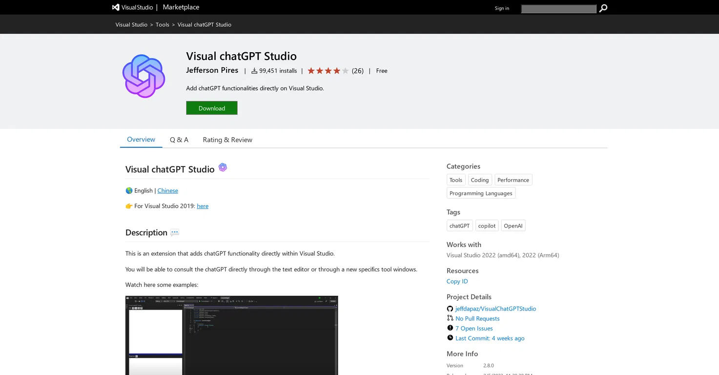Image resolution: width=719 pixels, height=375 pixels.
Task: View the 7 Open Issues
Action: pyautogui.click(x=474, y=328)
